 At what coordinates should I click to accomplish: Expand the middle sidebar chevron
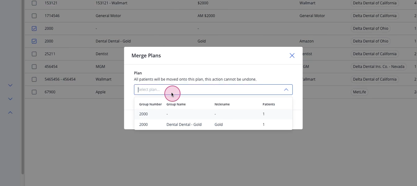point(10,99)
